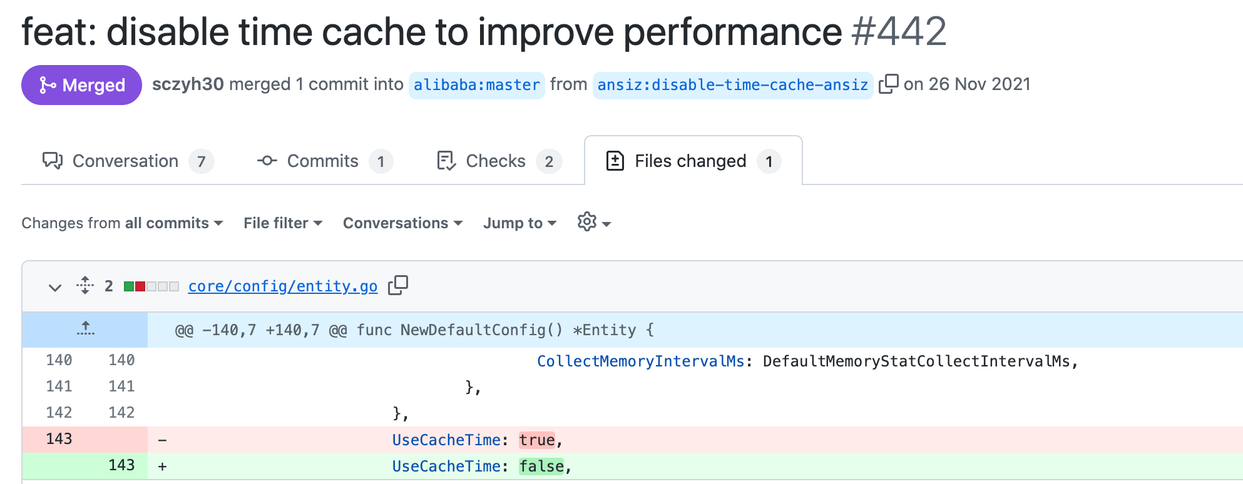Open the ansiz:disable-time-cache-ansiz branch link

732,85
